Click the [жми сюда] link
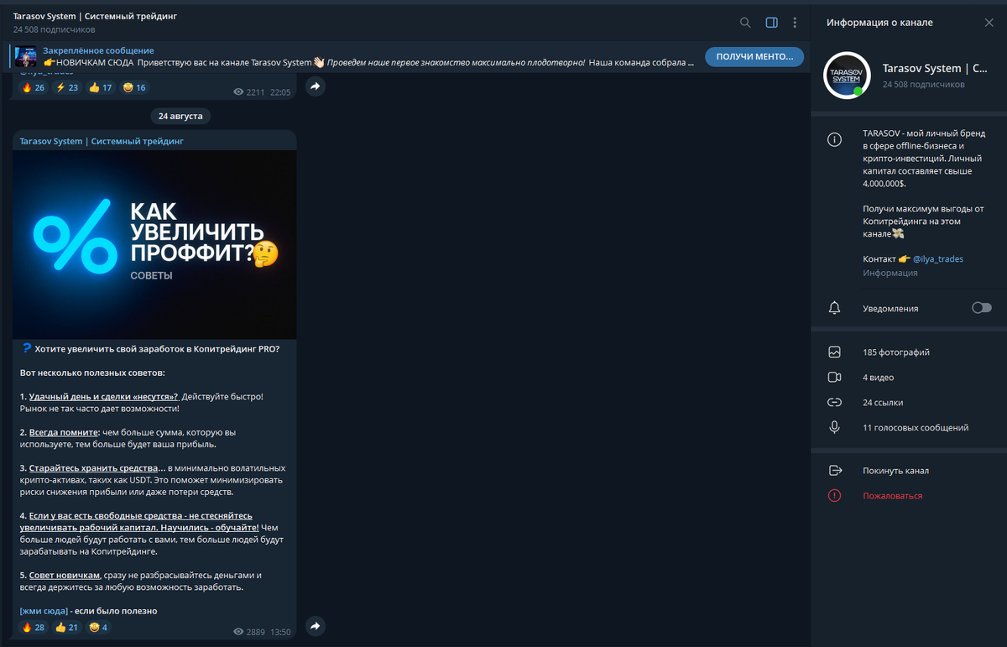 click(44, 611)
